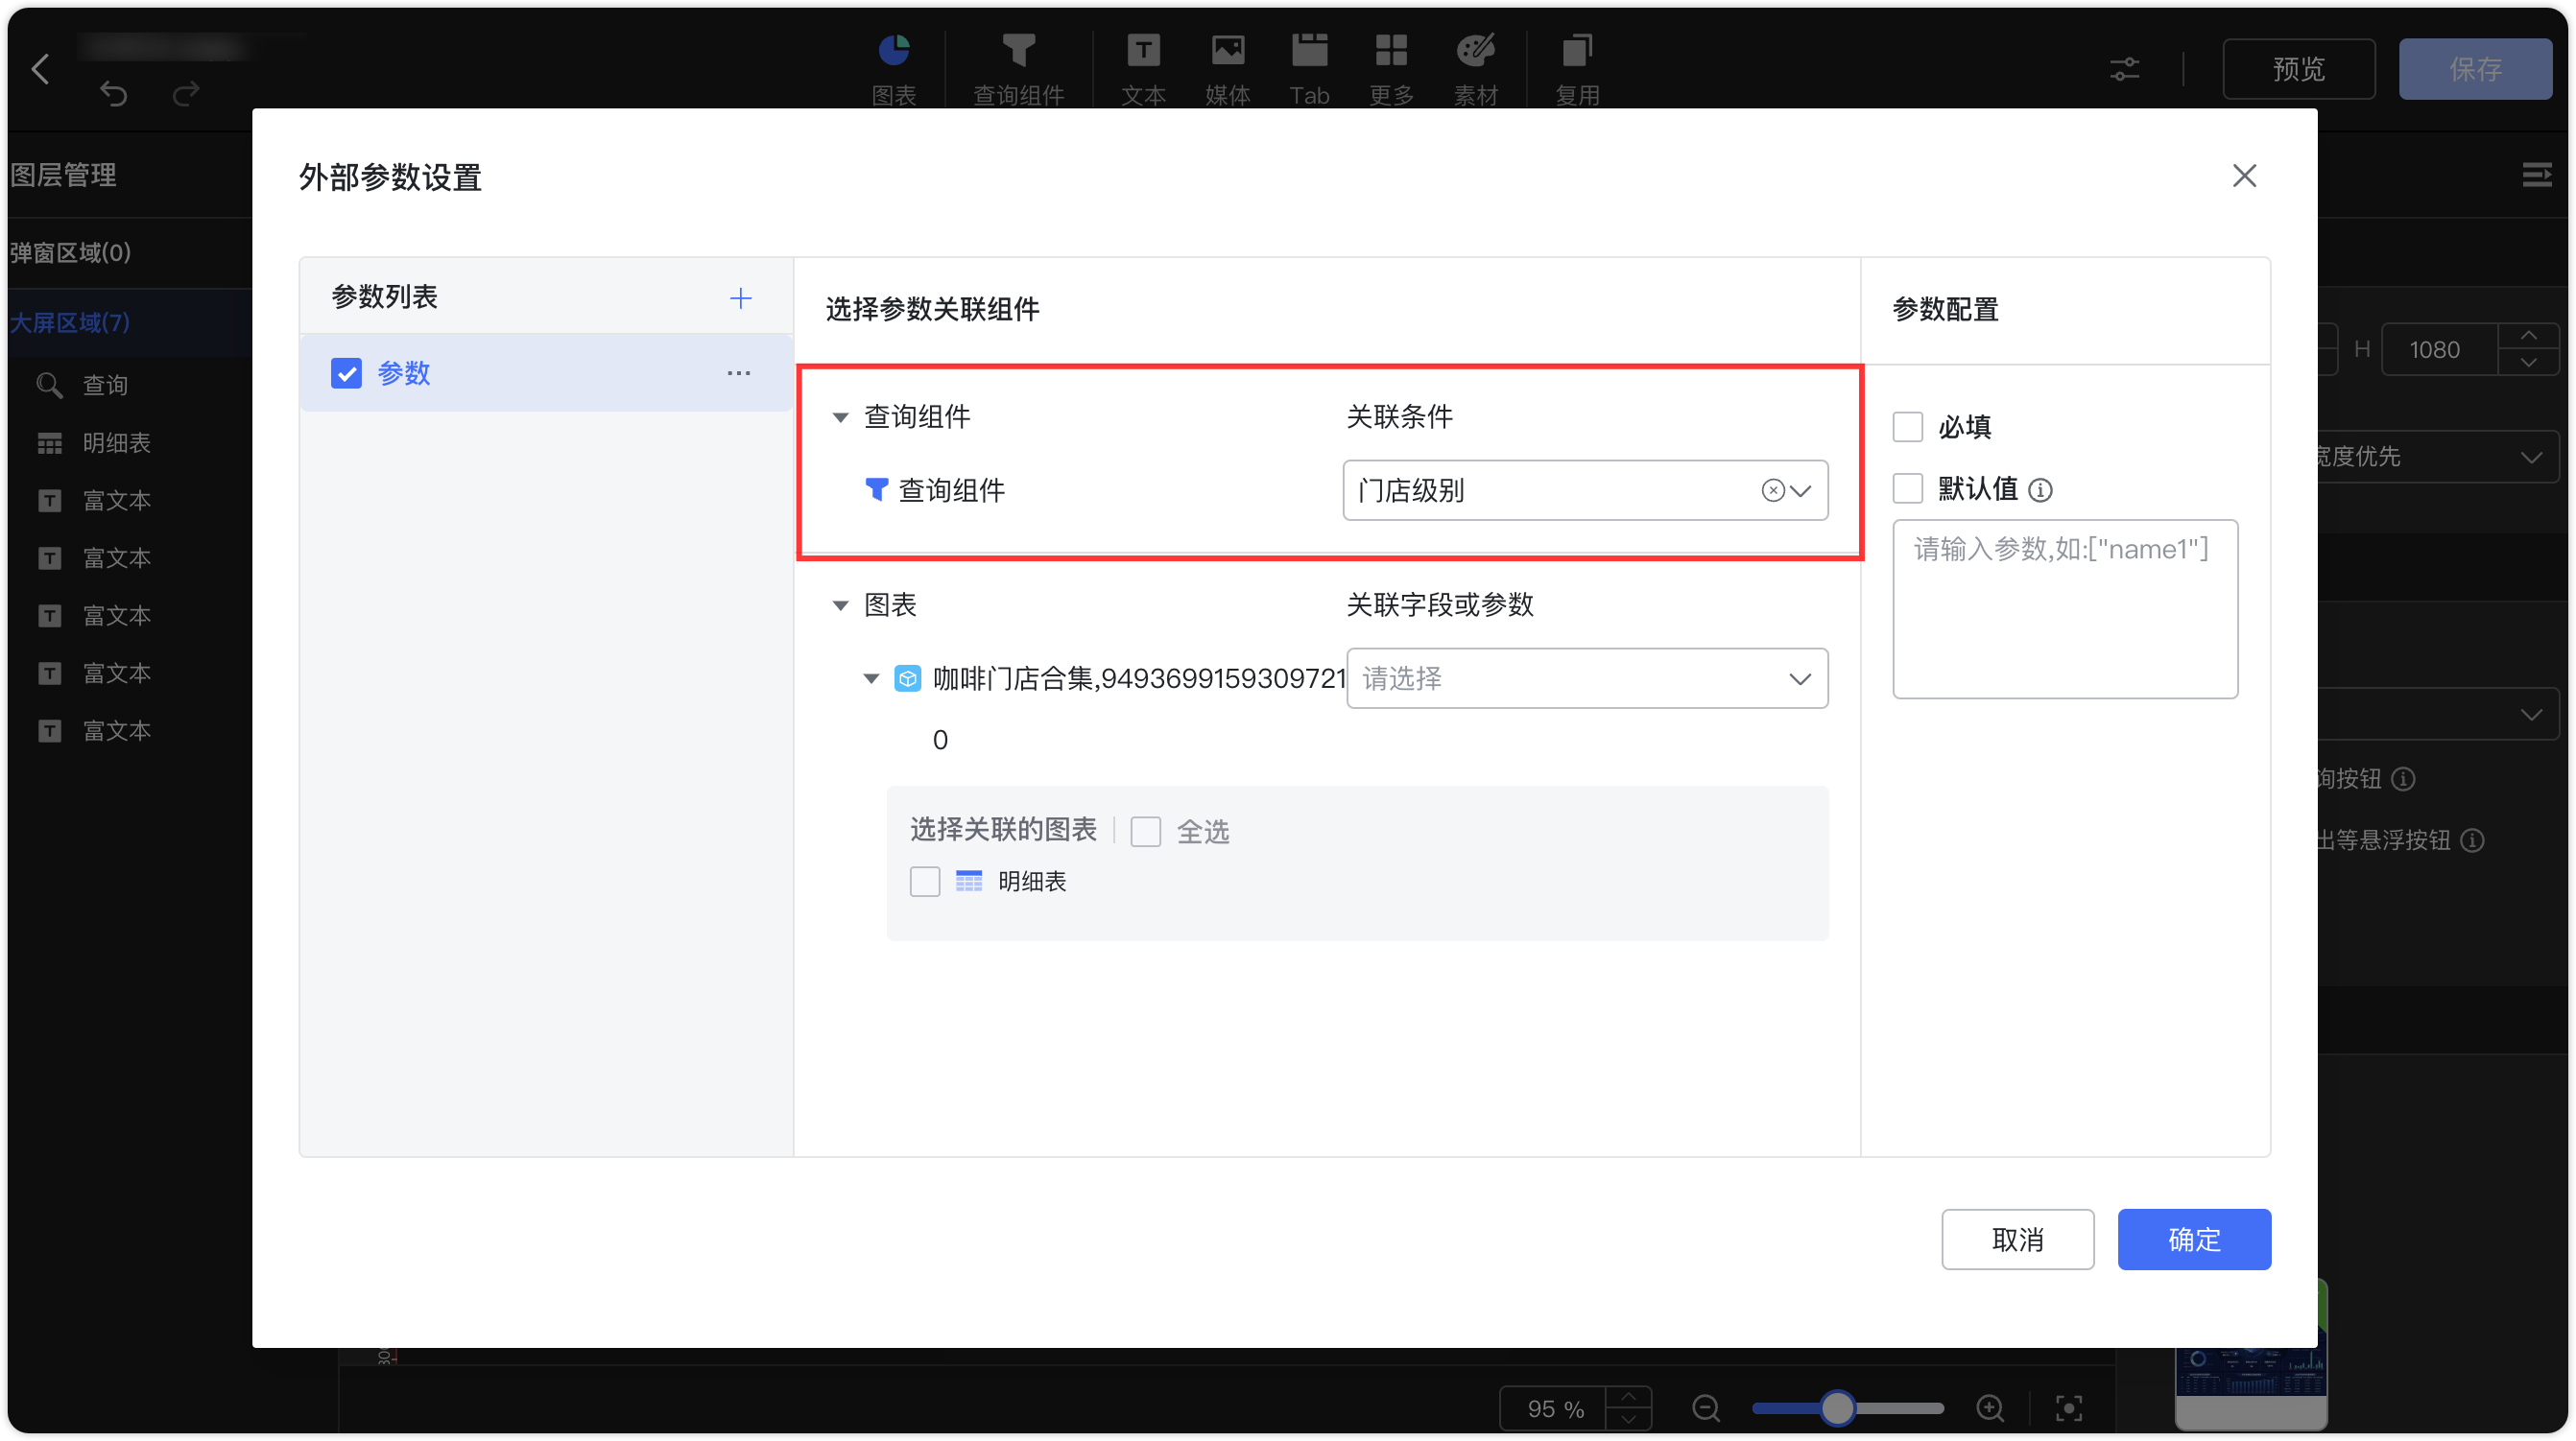Enable the 必填 checkbox

(x=1907, y=427)
